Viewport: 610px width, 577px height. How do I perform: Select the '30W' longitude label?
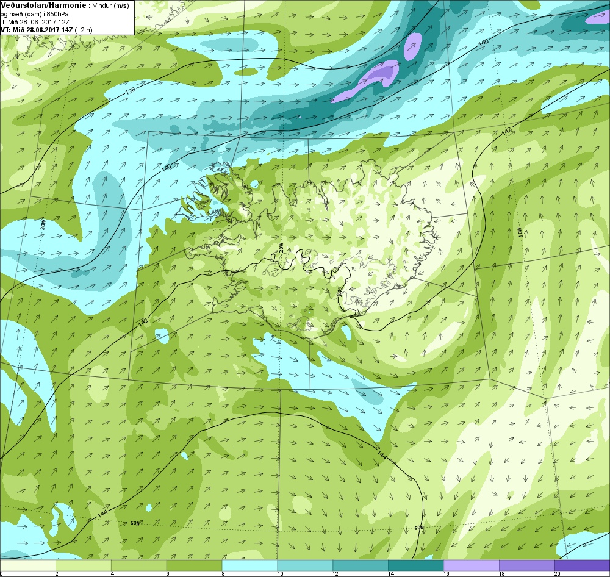(43, 226)
